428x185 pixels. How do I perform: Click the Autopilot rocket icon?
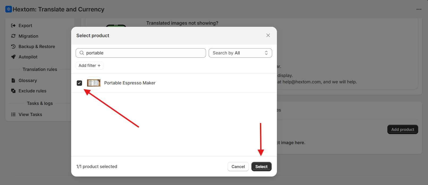[x=13, y=57]
